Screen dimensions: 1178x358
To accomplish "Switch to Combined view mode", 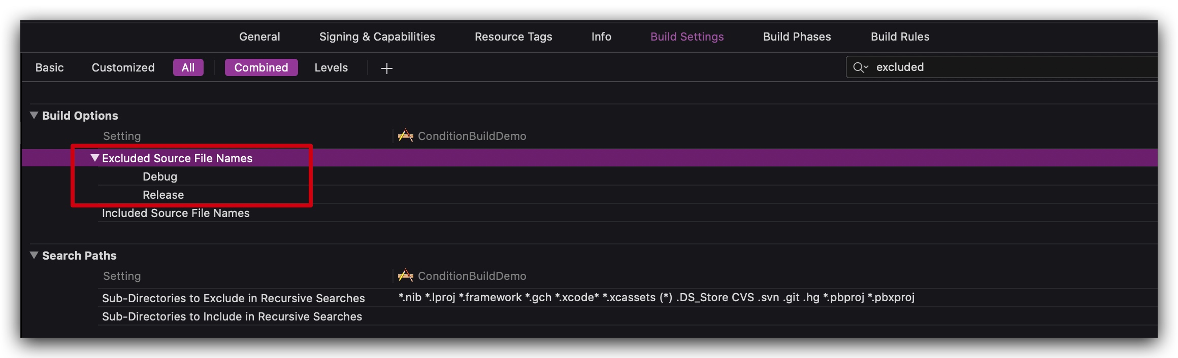I will point(261,67).
